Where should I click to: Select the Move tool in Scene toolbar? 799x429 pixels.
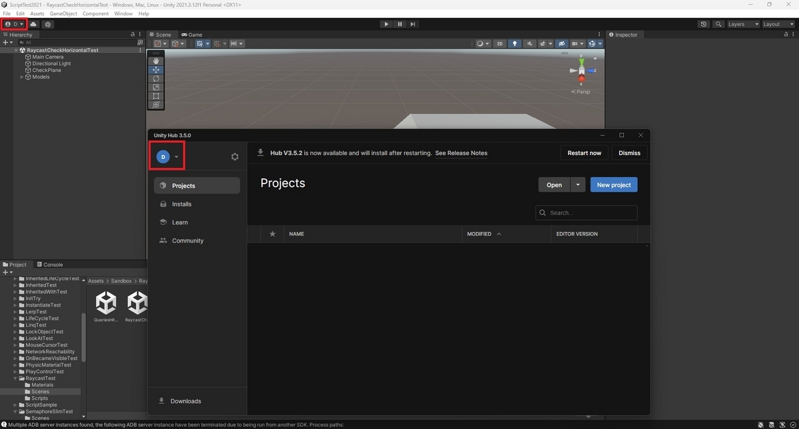[x=156, y=70]
